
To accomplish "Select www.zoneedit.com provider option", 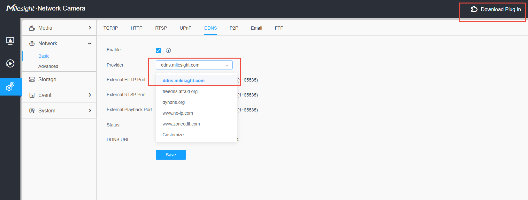I will (196, 124).
